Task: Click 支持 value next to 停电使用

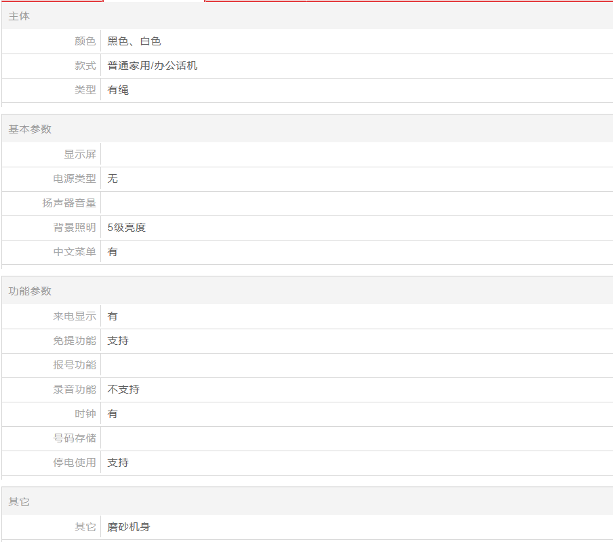Action: click(118, 463)
